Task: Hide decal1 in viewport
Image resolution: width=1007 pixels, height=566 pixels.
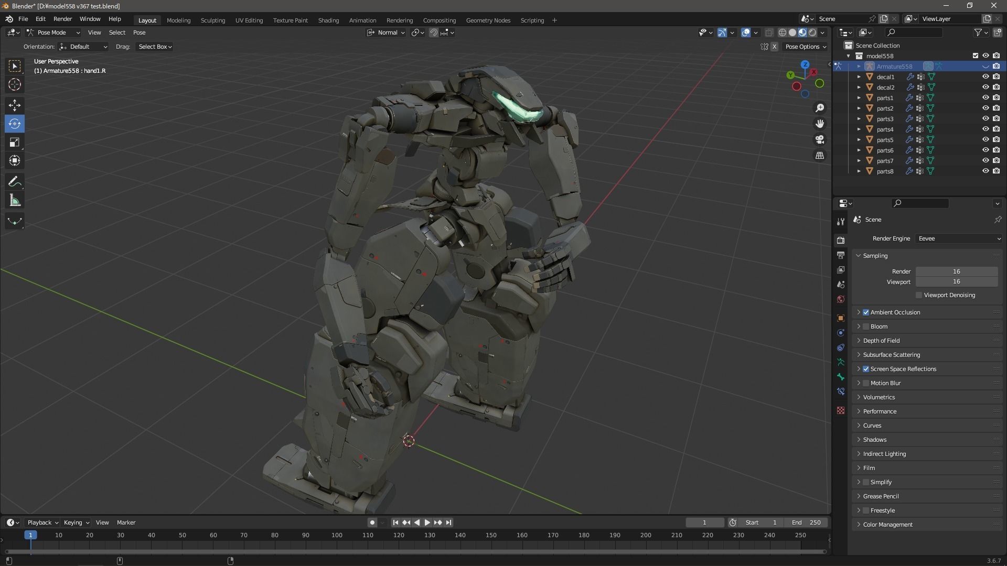Action: [x=985, y=77]
